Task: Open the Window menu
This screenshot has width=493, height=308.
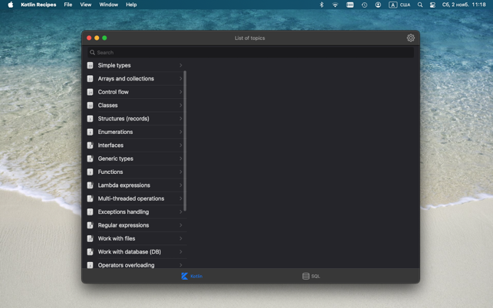Action: coord(108,5)
